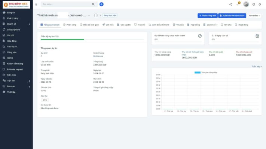The image size is (266, 149).
Task: Click the Estimate request sidebar icon
Action: click(x=4, y=69)
